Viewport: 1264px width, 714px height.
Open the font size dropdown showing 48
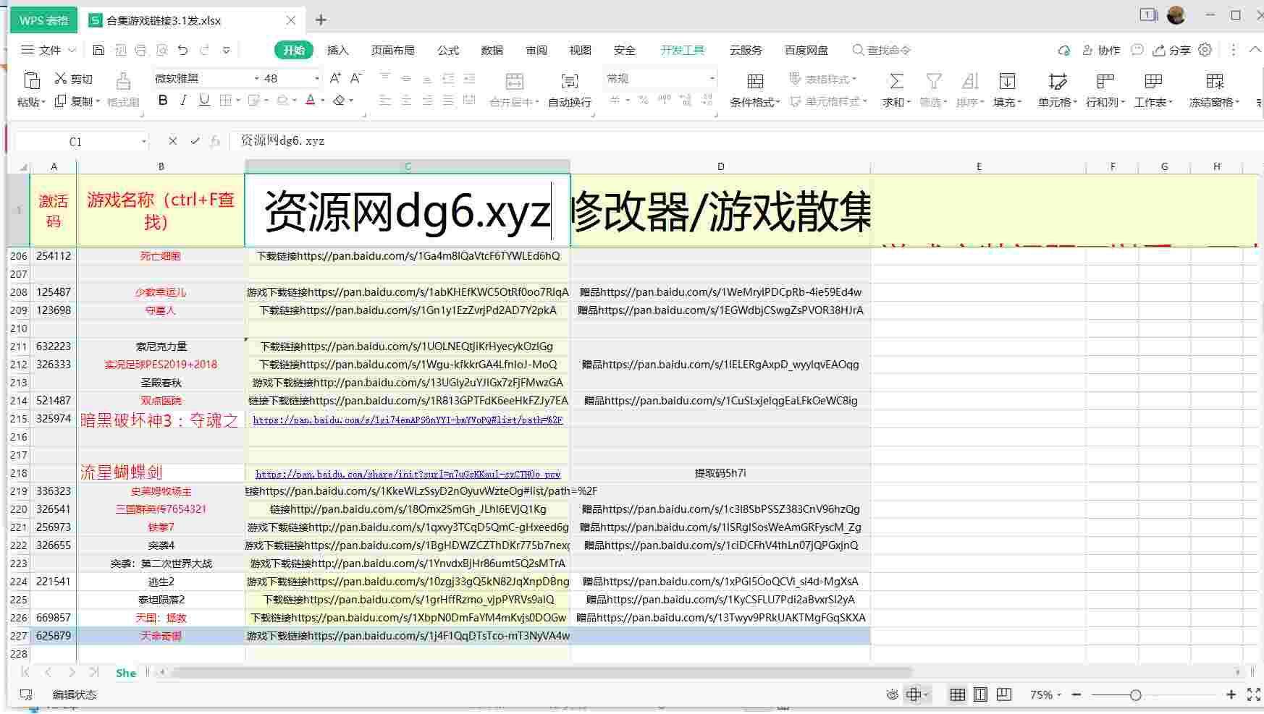point(316,78)
